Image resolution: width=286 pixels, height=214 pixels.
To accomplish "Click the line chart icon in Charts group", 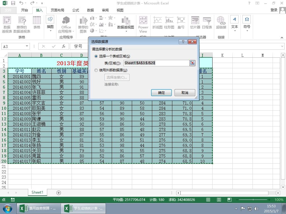I will pyautogui.click(x=92, y=24).
